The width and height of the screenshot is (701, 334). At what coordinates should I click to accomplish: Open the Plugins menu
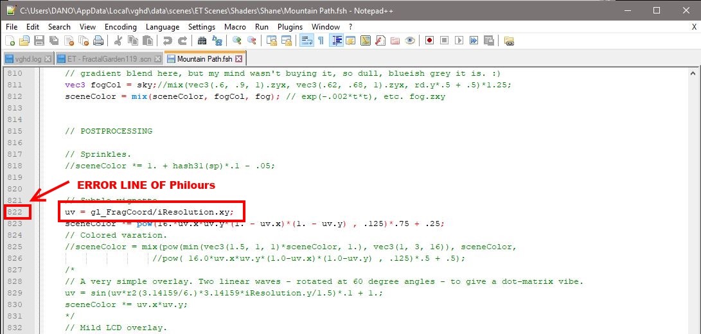click(290, 27)
